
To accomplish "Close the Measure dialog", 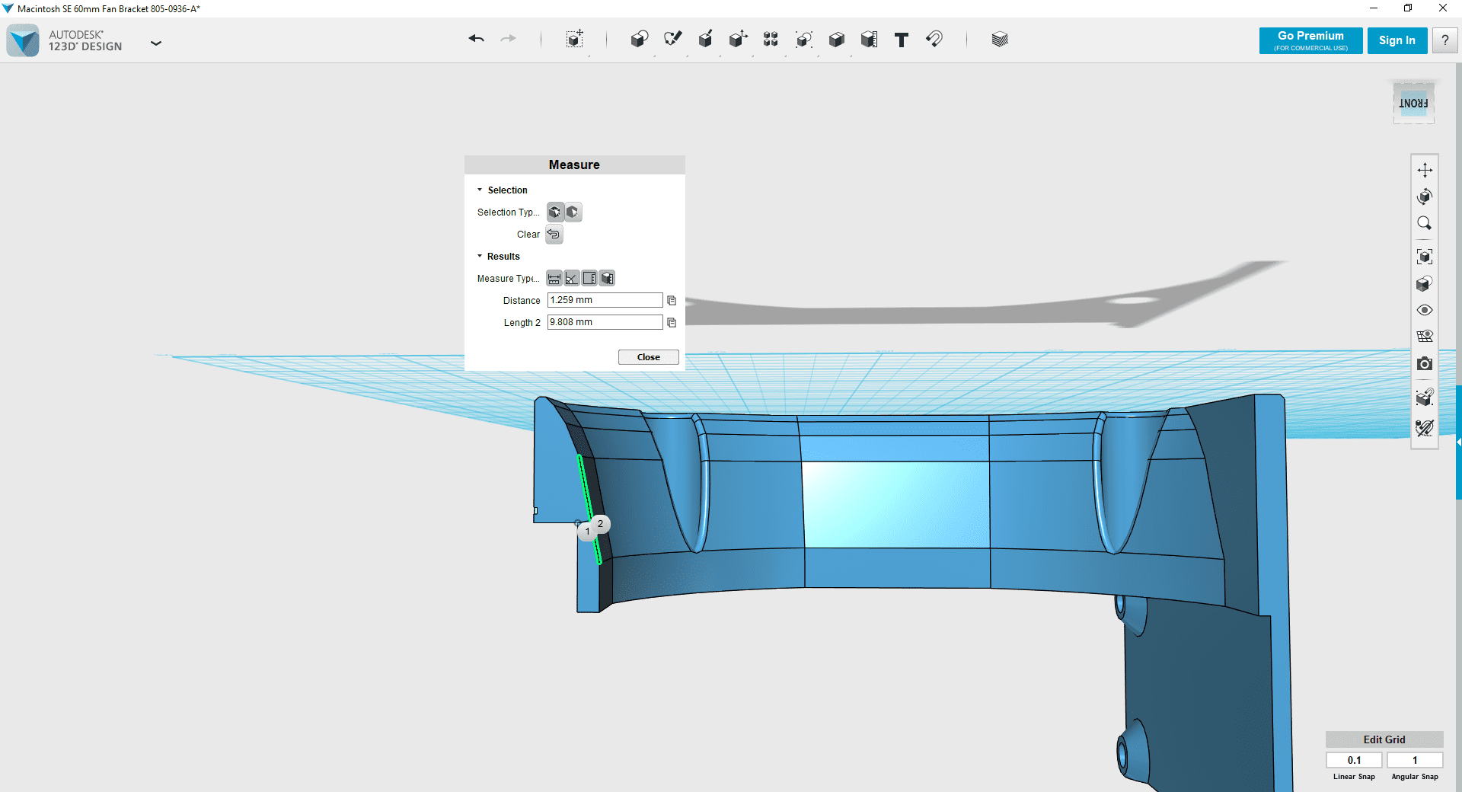I will [649, 357].
